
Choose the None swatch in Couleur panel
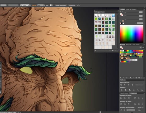coord(120,23)
